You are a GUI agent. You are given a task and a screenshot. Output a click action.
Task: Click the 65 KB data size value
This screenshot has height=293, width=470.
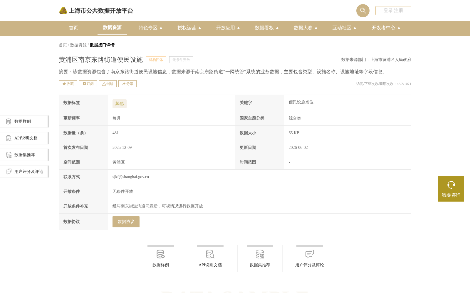pyautogui.click(x=294, y=133)
